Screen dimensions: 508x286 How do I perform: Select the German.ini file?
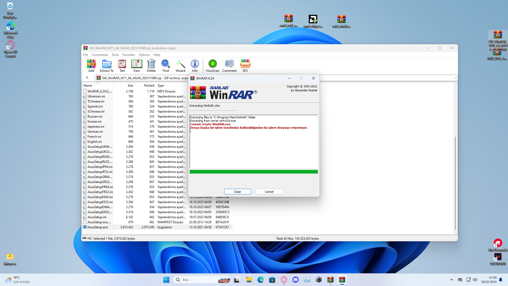95,132
